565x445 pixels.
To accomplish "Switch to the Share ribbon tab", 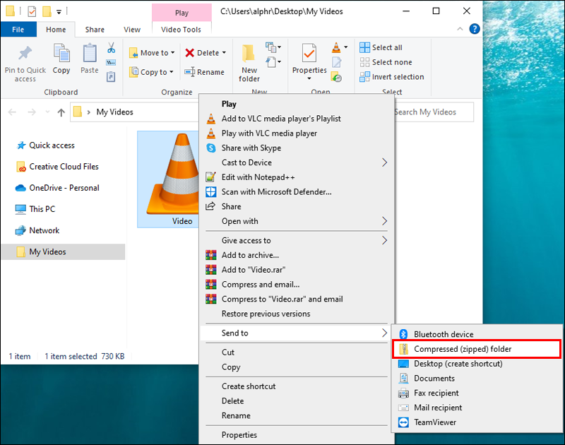I will (x=95, y=30).
